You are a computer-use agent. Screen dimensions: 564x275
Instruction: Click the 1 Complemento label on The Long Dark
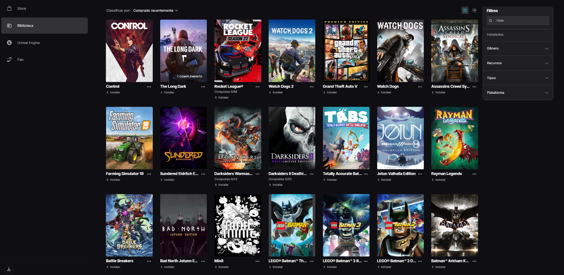tap(190, 77)
